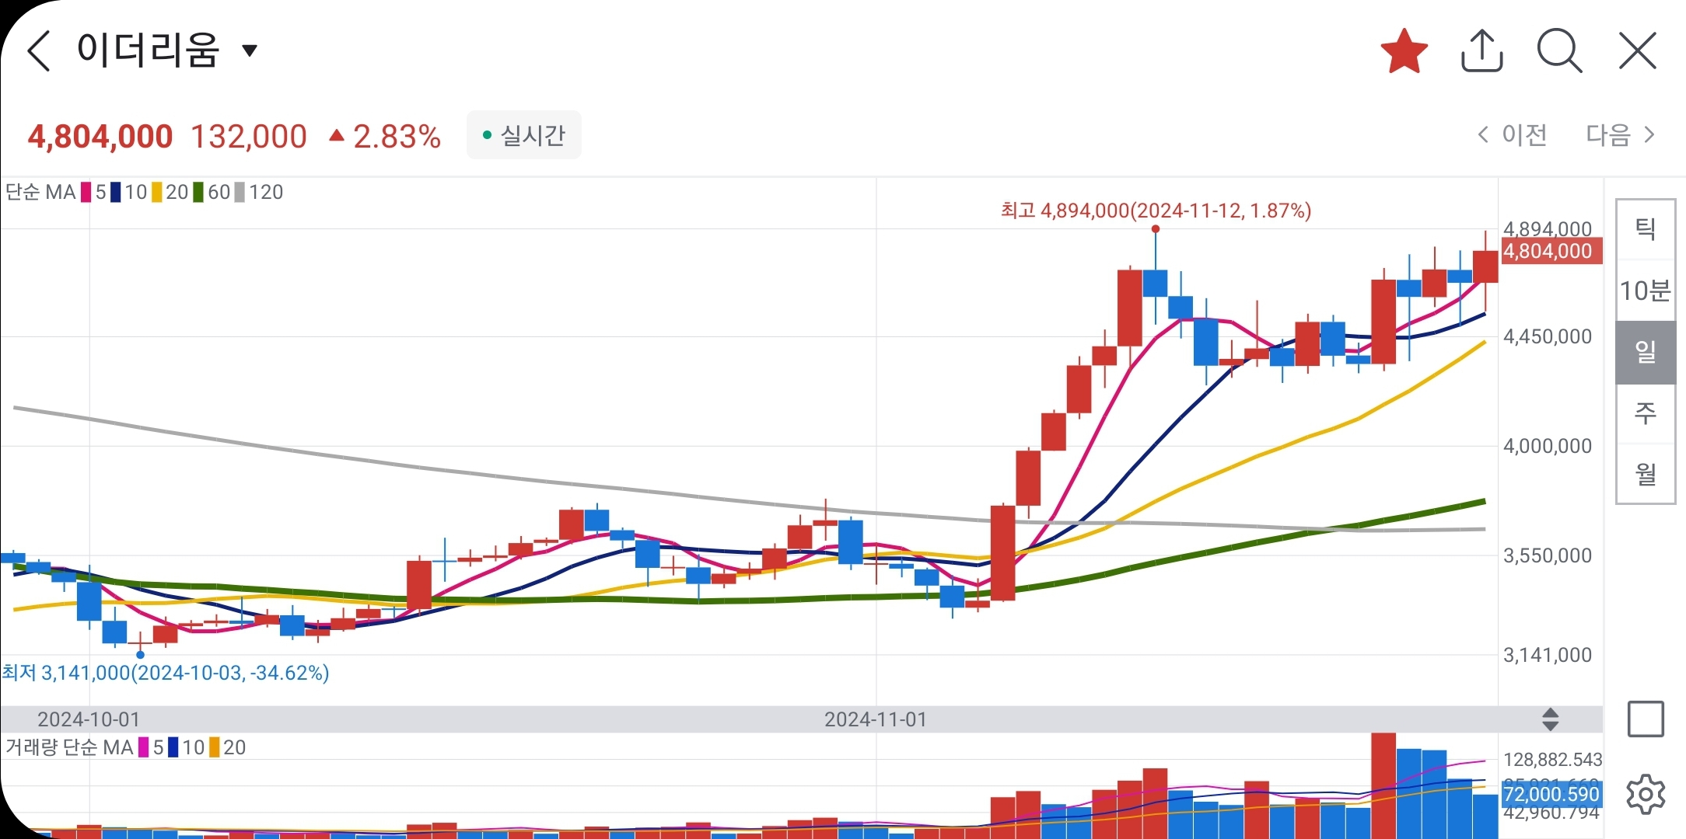The width and height of the screenshot is (1686, 839).
Task: Close the chart with X icon
Action: tap(1637, 51)
